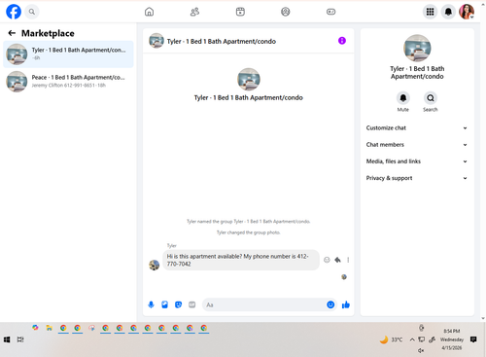Viewport: 486px width, 357px height.
Task: Send a thumbs-up like
Action: click(x=346, y=304)
